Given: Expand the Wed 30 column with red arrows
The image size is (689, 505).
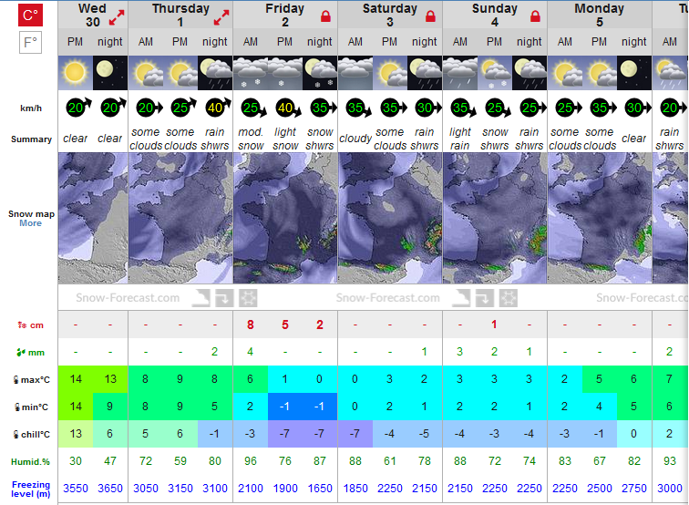Looking at the screenshot, I should pyautogui.click(x=117, y=17).
